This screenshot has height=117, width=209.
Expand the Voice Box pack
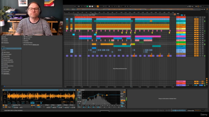click(23, 39)
